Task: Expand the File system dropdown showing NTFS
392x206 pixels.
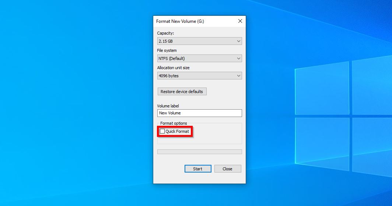Action: (200, 58)
